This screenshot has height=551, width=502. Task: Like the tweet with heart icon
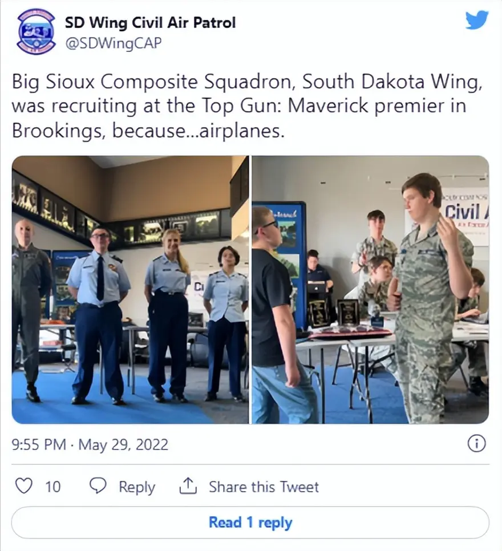tap(25, 487)
